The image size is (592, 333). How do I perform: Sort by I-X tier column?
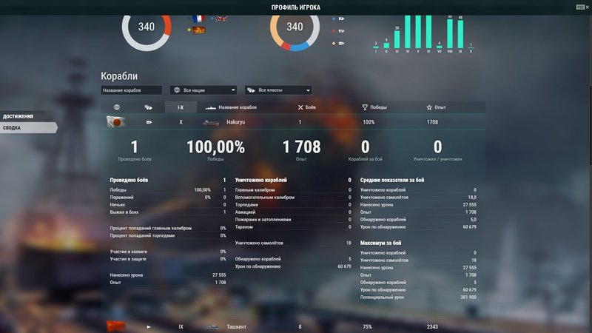click(180, 107)
